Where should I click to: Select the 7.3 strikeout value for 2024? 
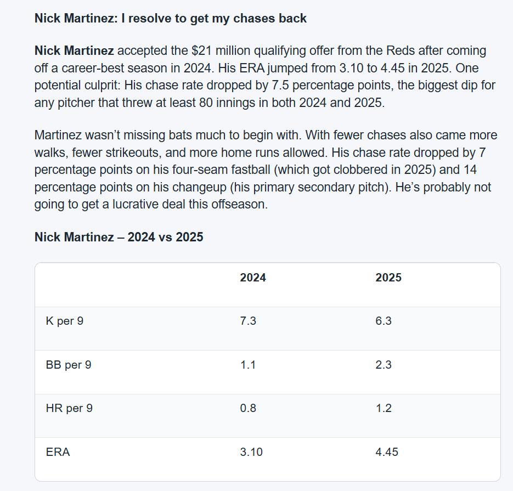248,321
